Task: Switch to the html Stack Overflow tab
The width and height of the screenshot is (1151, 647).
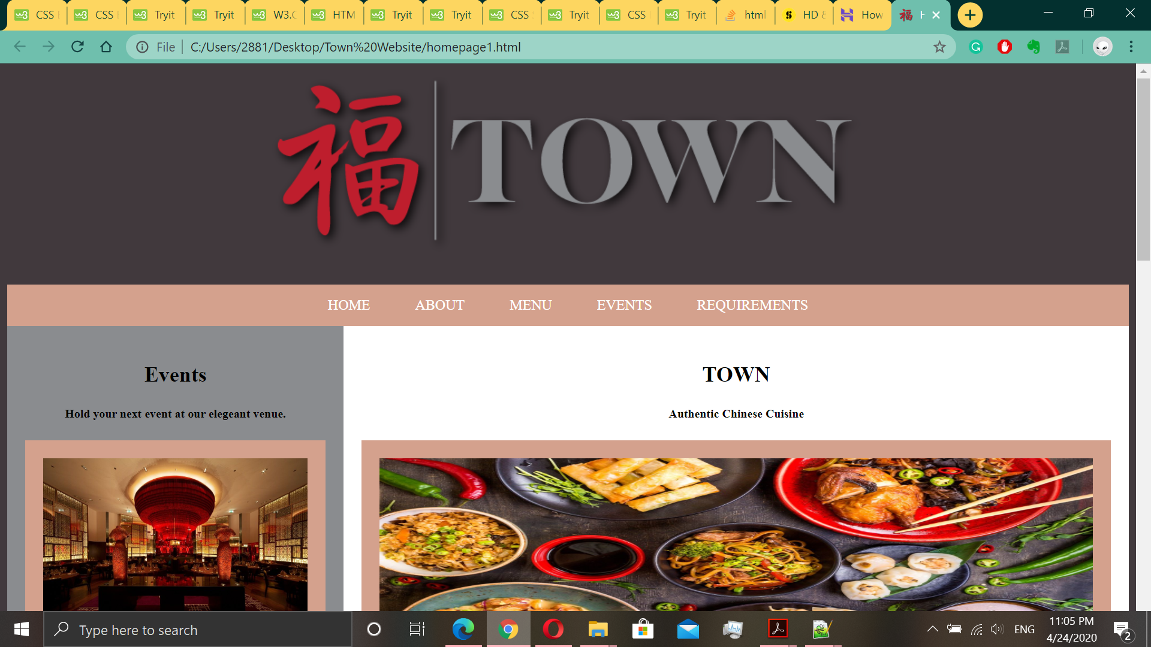Action: pos(746,15)
